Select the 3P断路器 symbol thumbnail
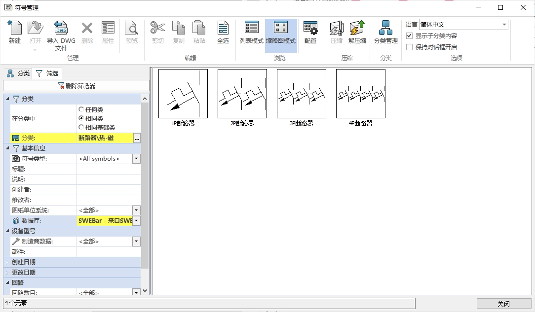Viewport: 535px width, 312px height. click(302, 94)
